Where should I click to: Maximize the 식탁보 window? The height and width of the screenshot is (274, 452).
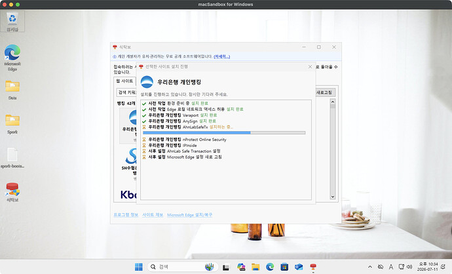pos(319,47)
